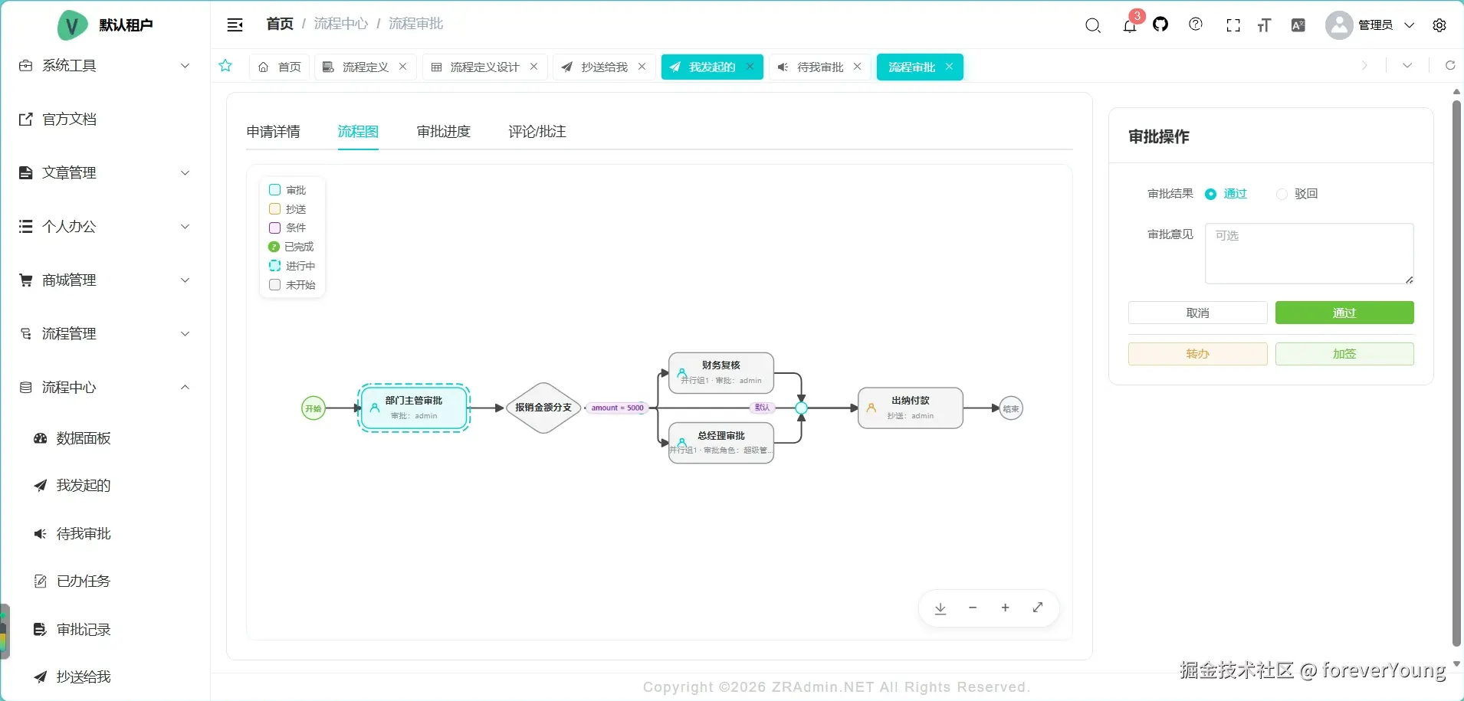Open the 管理员 user dropdown
This screenshot has width=1464, height=701.
point(1370,25)
